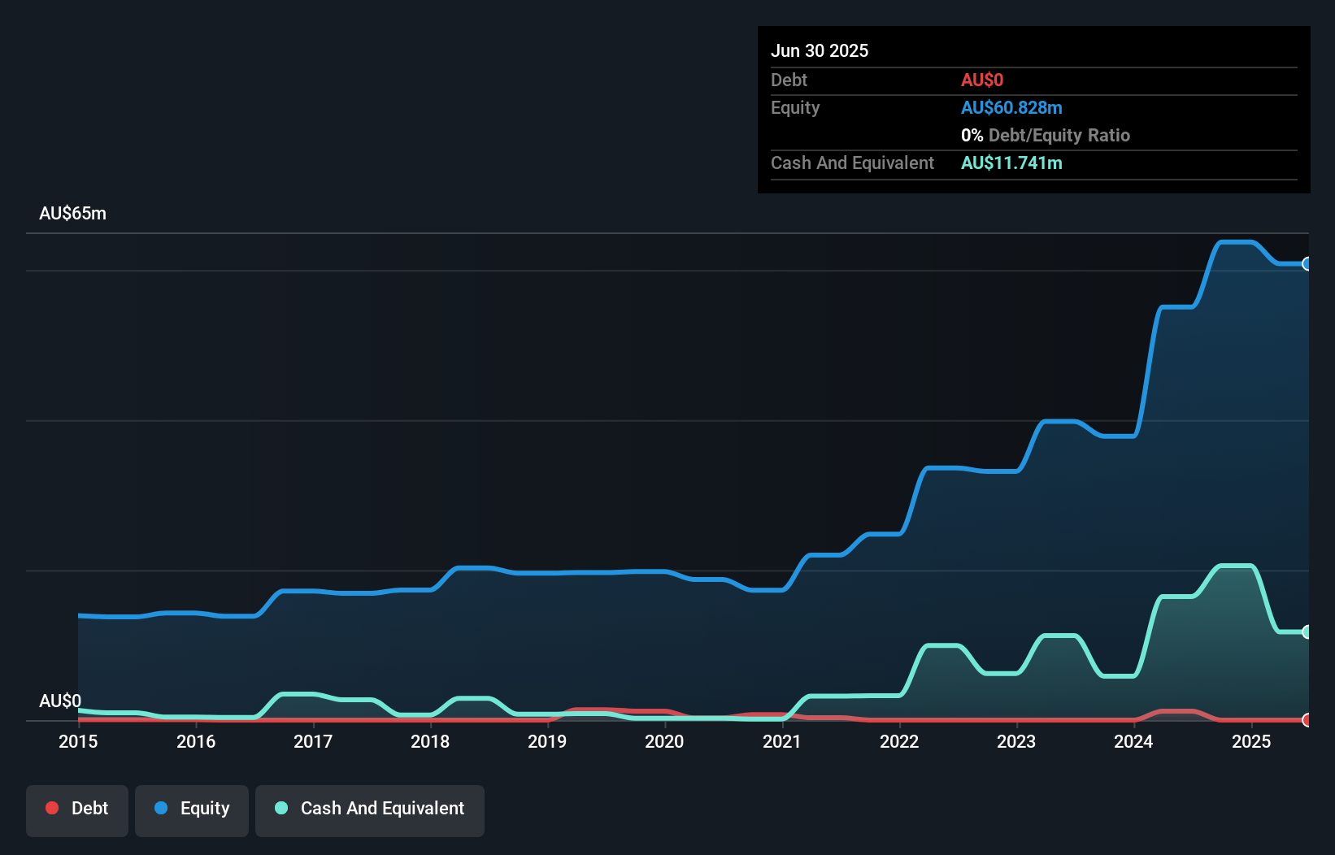Select the Equity endpoint marker on chart
The height and width of the screenshot is (855, 1335).
[x=1307, y=264]
